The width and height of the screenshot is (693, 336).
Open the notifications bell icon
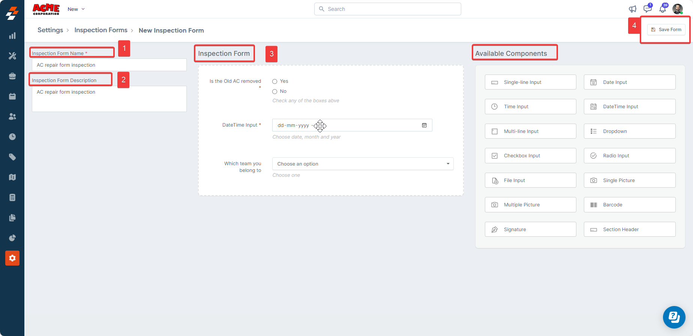(x=663, y=9)
